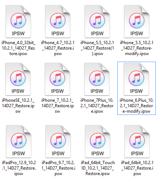Select the iPhone_5.5_10.2.1_14D27_Restore(1).ipsw file icon
166x186 pixels.
(x=97, y=22)
